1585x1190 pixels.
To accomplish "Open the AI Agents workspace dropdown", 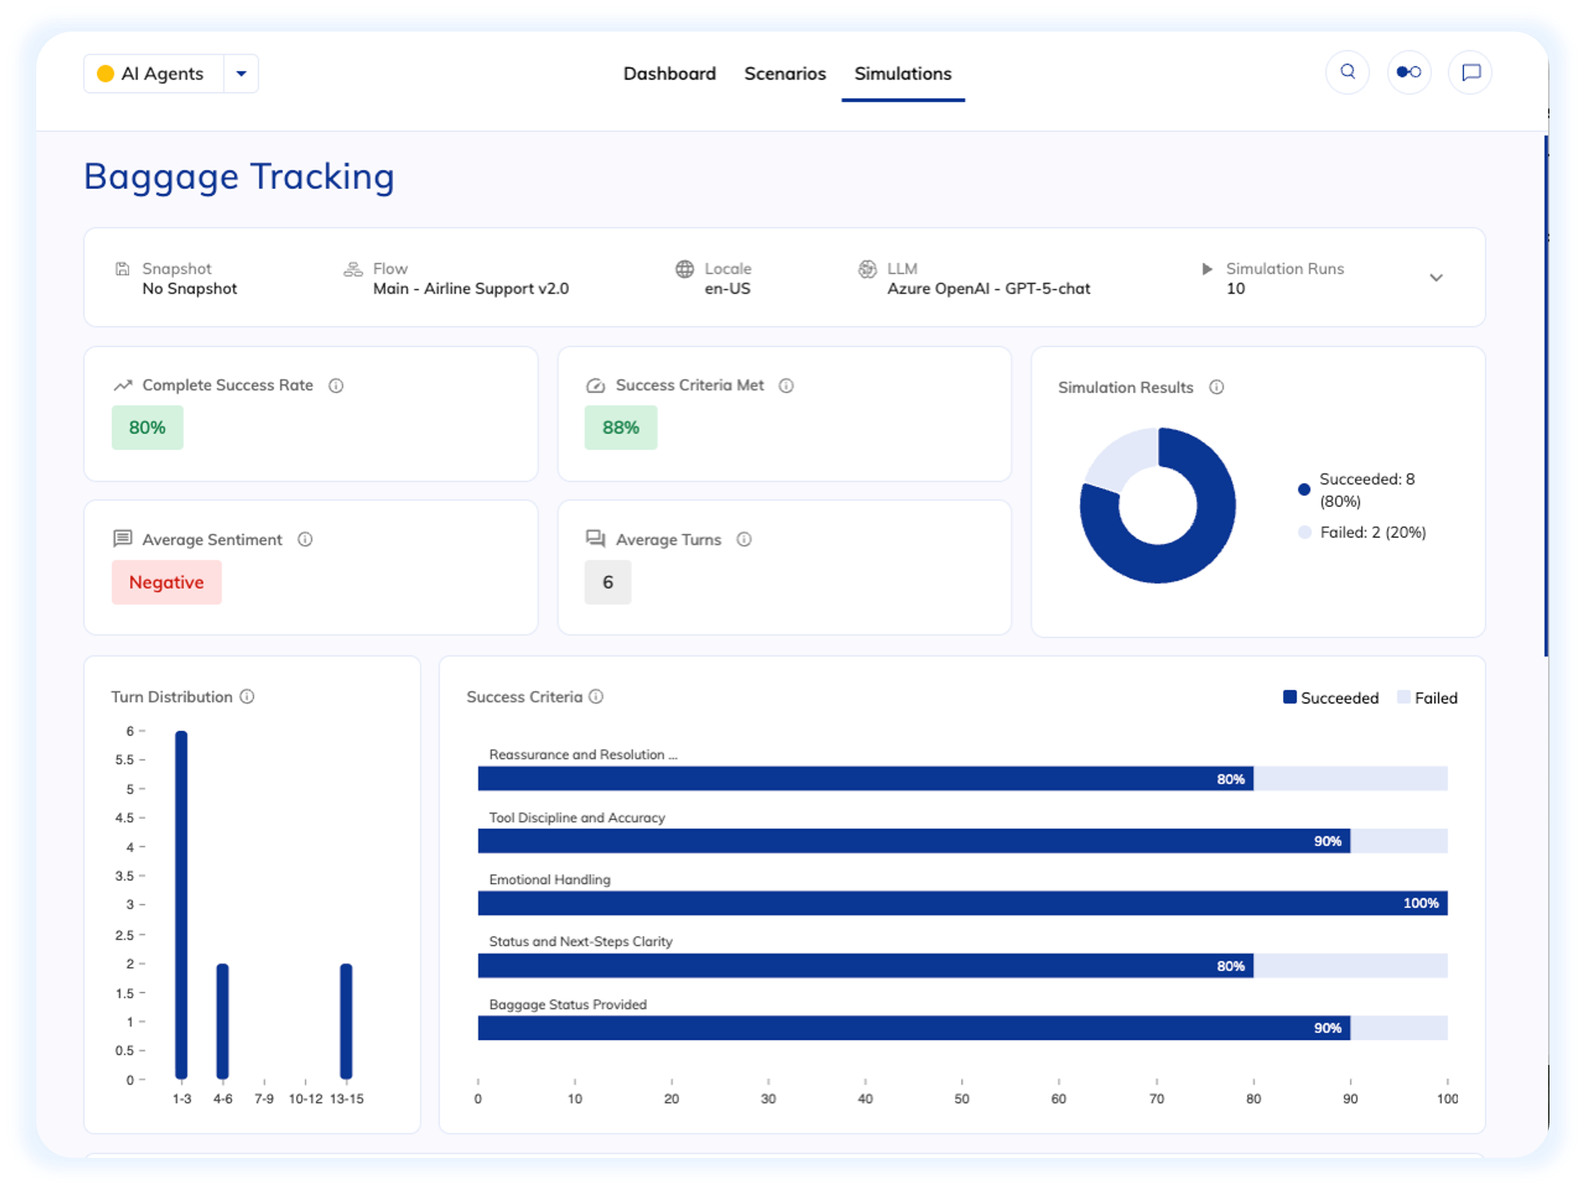I will pos(242,72).
